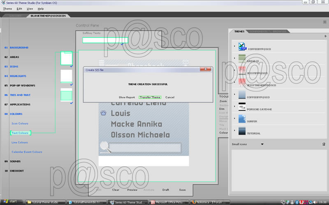The width and height of the screenshot is (329, 205).
Task: Switch to the COMPONENTS tab
Action: [259, 32]
